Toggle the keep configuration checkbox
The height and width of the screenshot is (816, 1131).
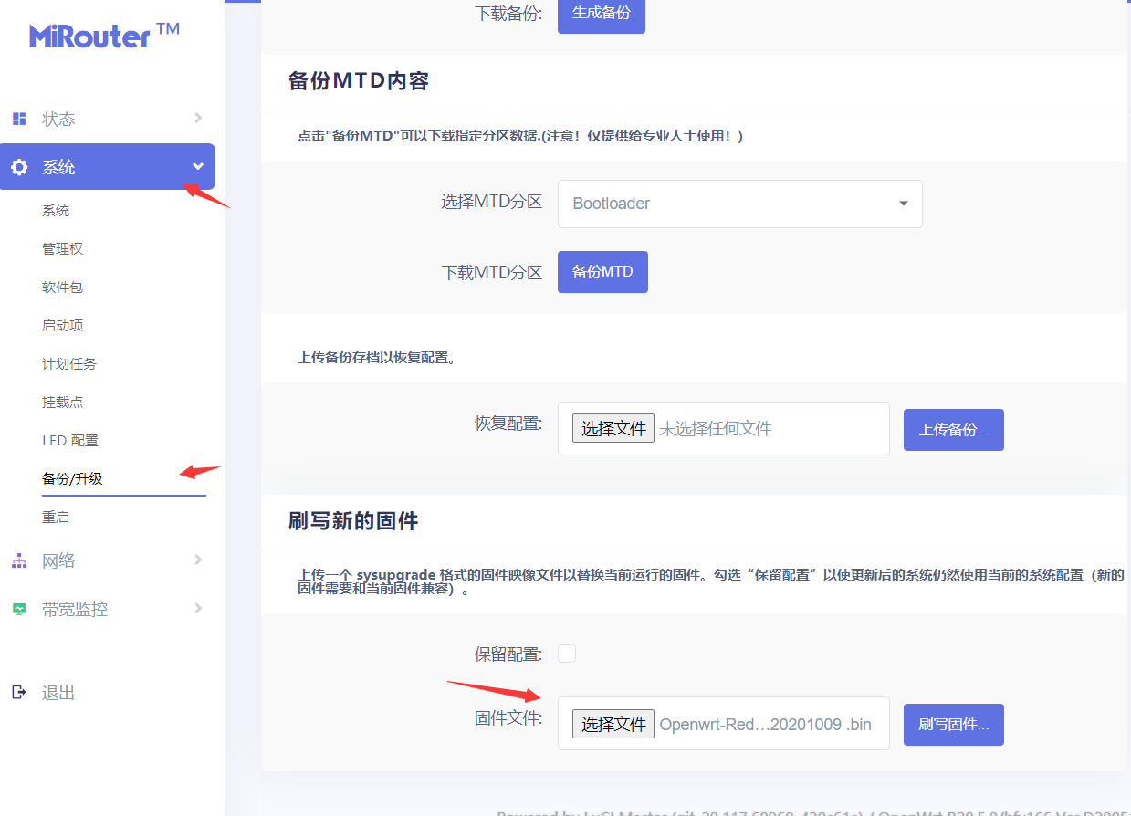point(567,654)
